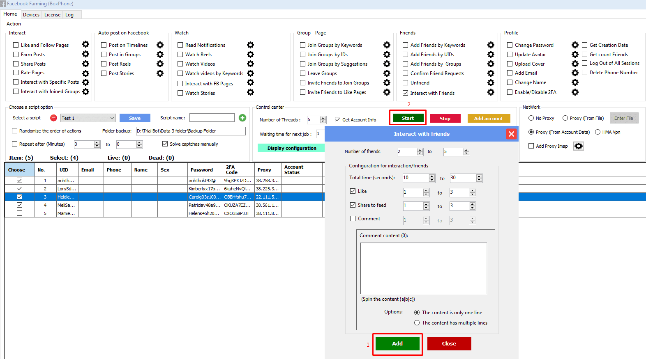Open settings gear for Read Notifications
646x359 pixels.
click(250, 45)
